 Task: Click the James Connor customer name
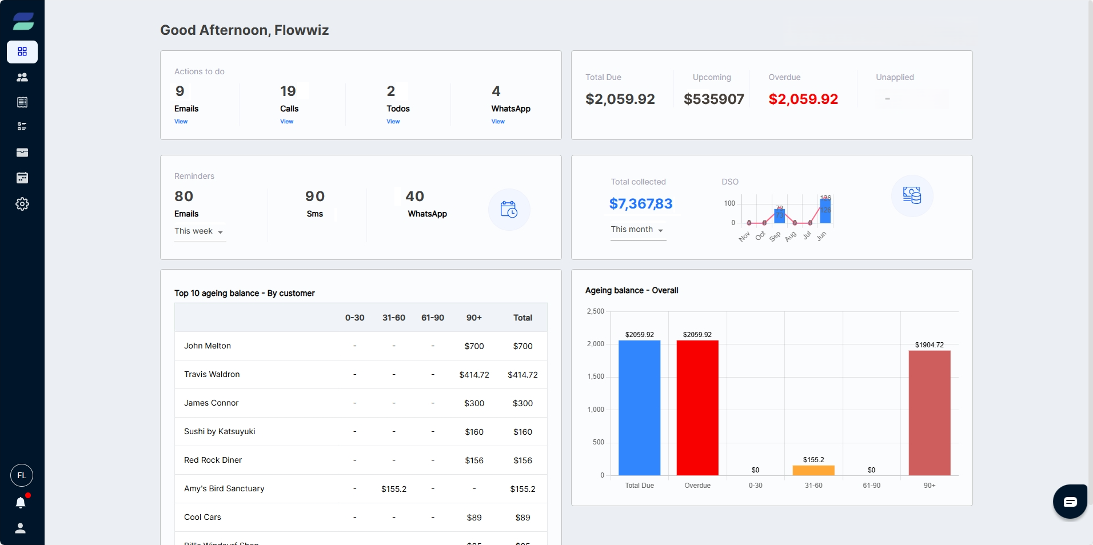point(211,403)
